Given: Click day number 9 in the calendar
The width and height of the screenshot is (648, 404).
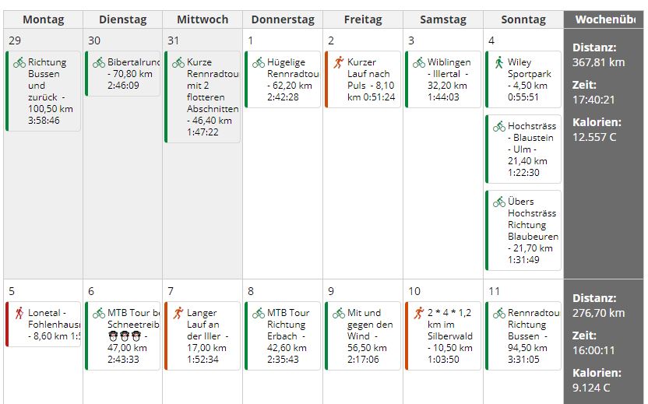Looking at the screenshot, I should tap(331, 291).
